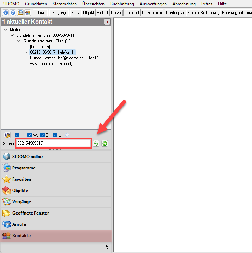Open the Anrufe telephone section
The height and width of the screenshot is (253, 252).
(x=56, y=224)
